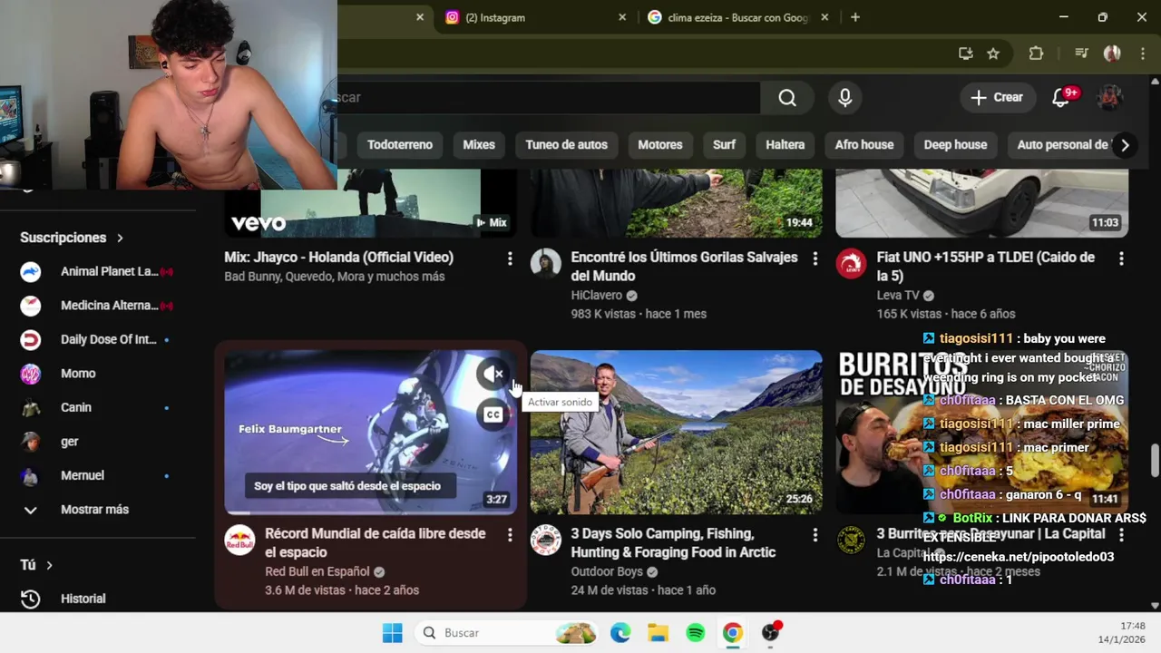This screenshot has height=653, width=1161.
Task: Open Encontré los Últimos Gorilas Salvajes title
Action: click(x=684, y=267)
